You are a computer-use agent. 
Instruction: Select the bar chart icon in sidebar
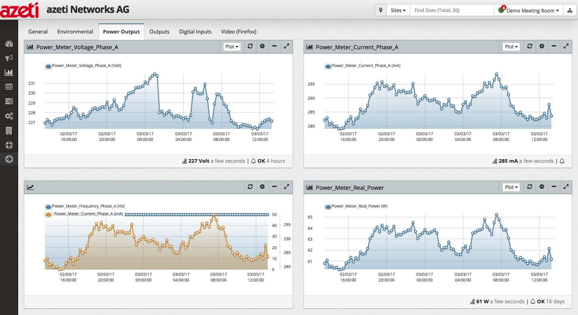pos(9,73)
